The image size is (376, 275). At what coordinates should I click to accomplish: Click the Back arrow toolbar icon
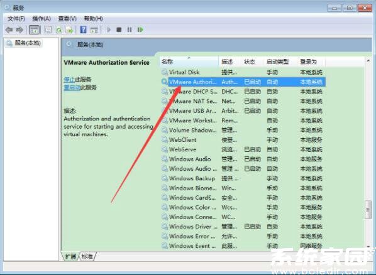pos(9,30)
